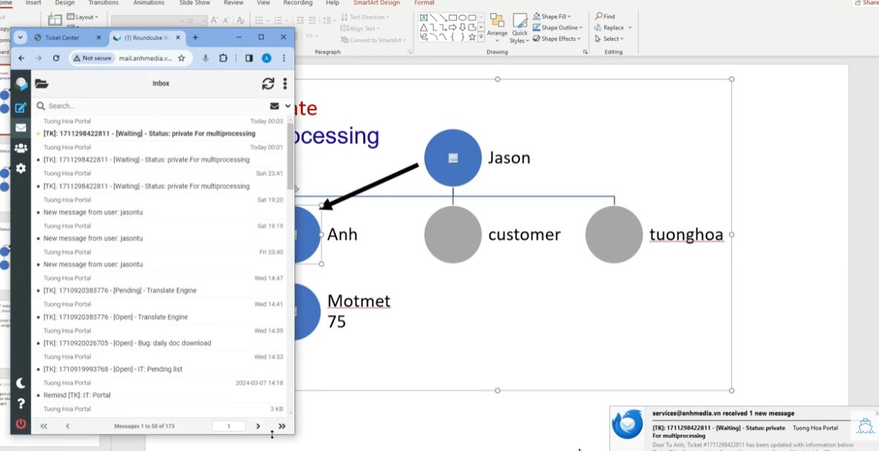Open Roundcube help via the question mark icon
This screenshot has width=879, height=451.
[x=21, y=404]
